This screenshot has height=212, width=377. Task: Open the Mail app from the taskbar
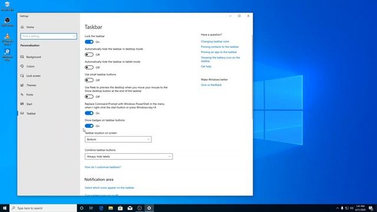[130, 208]
